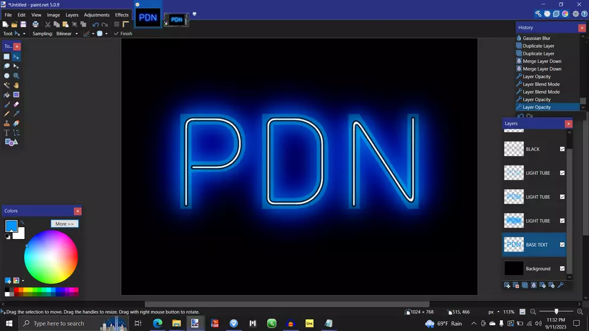589x331 pixels.
Task: Select the Gradient tool
Action: [x=16, y=95]
